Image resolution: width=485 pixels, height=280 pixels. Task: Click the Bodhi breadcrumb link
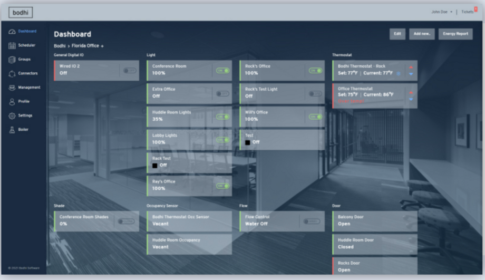pos(60,46)
